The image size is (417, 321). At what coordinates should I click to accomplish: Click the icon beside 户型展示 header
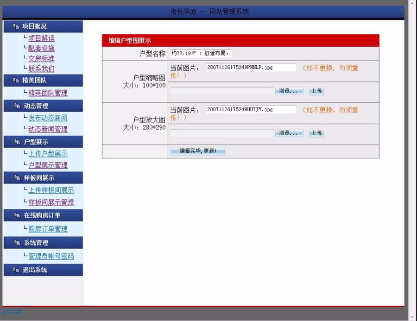17,142
